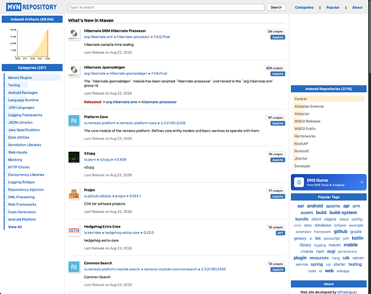371x294 pixels.
Task: Open the @frodriguez developer link
Action: 347,292
